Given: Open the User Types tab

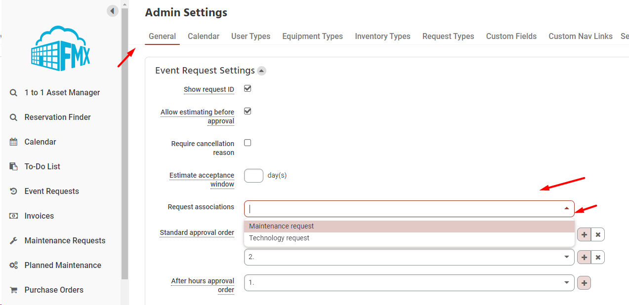Looking at the screenshot, I should click(x=251, y=36).
